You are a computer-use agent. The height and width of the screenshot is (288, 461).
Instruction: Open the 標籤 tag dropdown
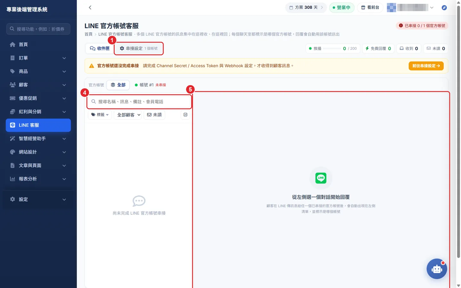pyautogui.click(x=100, y=115)
